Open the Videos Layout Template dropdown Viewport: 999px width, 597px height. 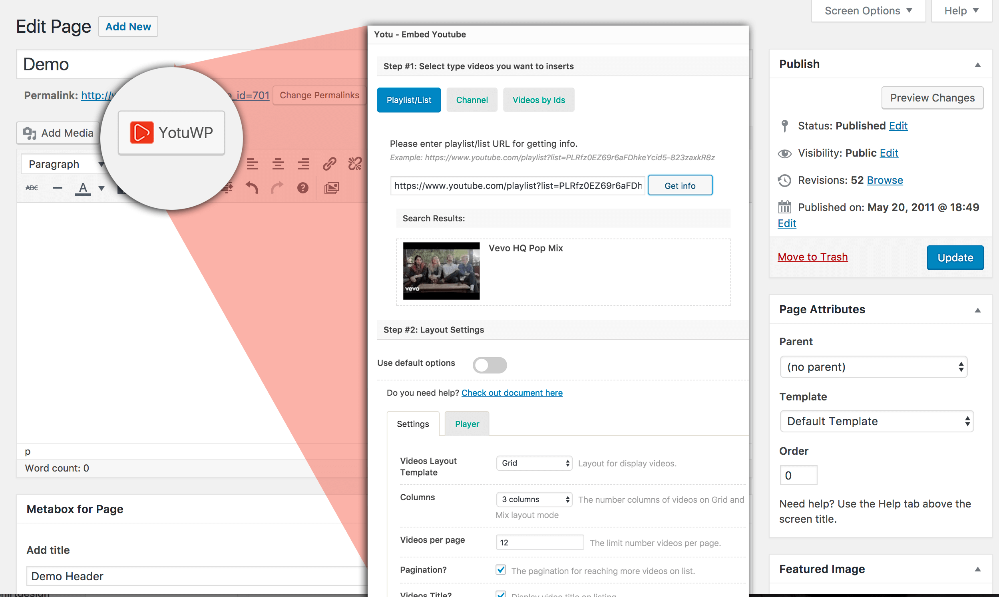click(x=534, y=463)
